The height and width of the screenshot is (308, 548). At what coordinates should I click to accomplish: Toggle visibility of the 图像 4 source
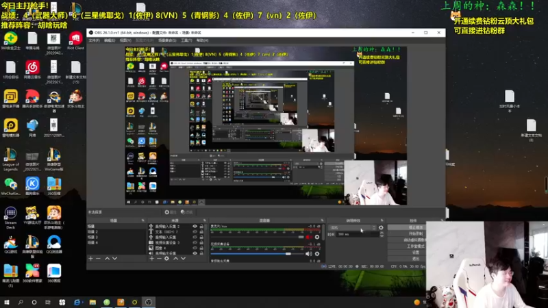click(195, 248)
